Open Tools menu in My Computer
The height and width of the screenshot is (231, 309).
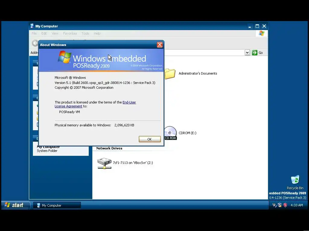click(85, 33)
